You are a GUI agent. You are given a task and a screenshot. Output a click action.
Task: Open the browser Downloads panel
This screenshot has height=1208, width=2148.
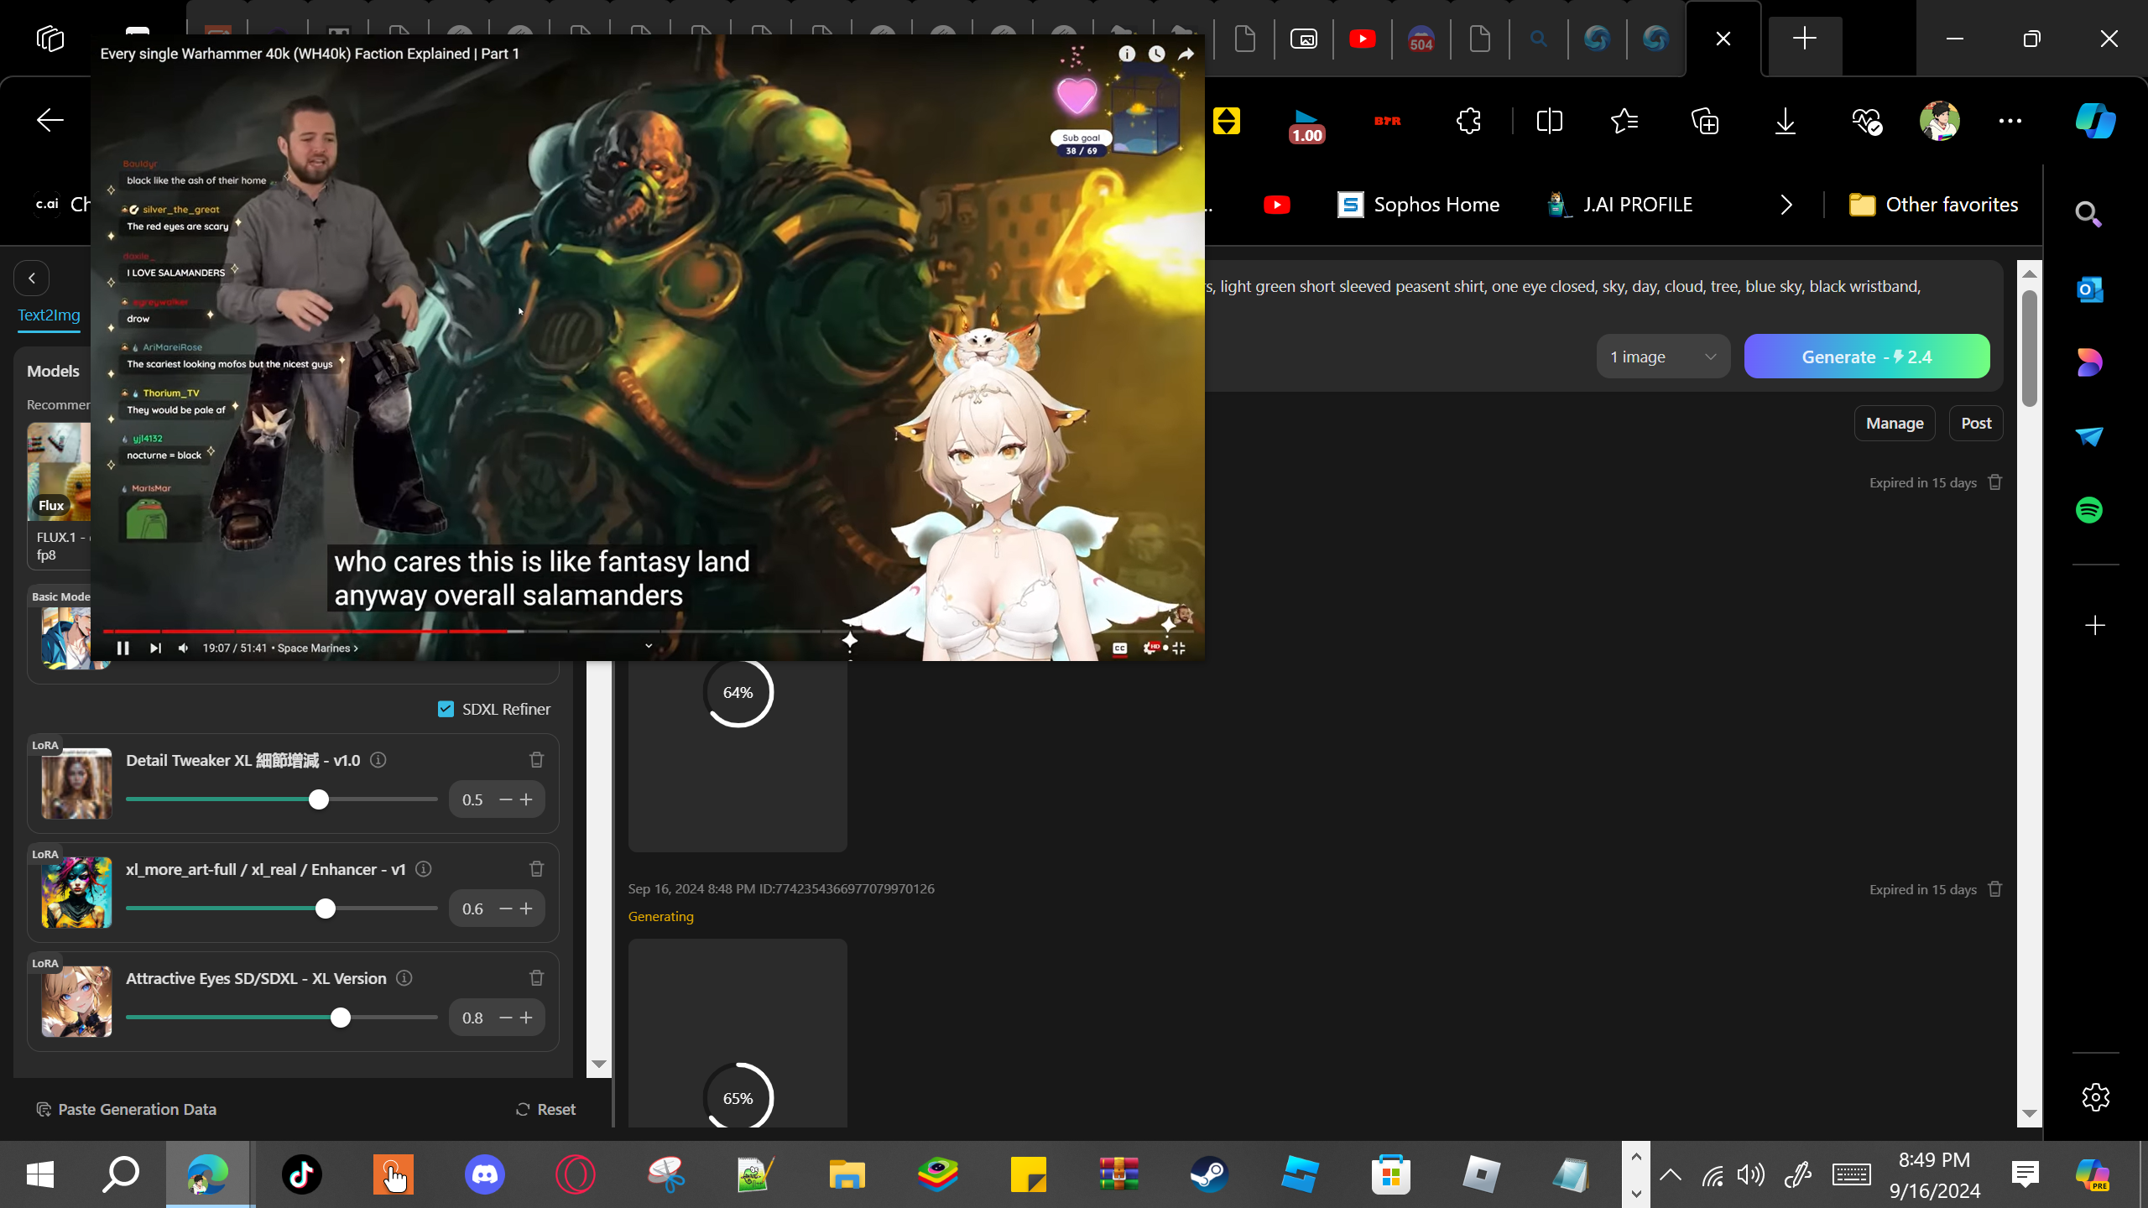point(1786,121)
